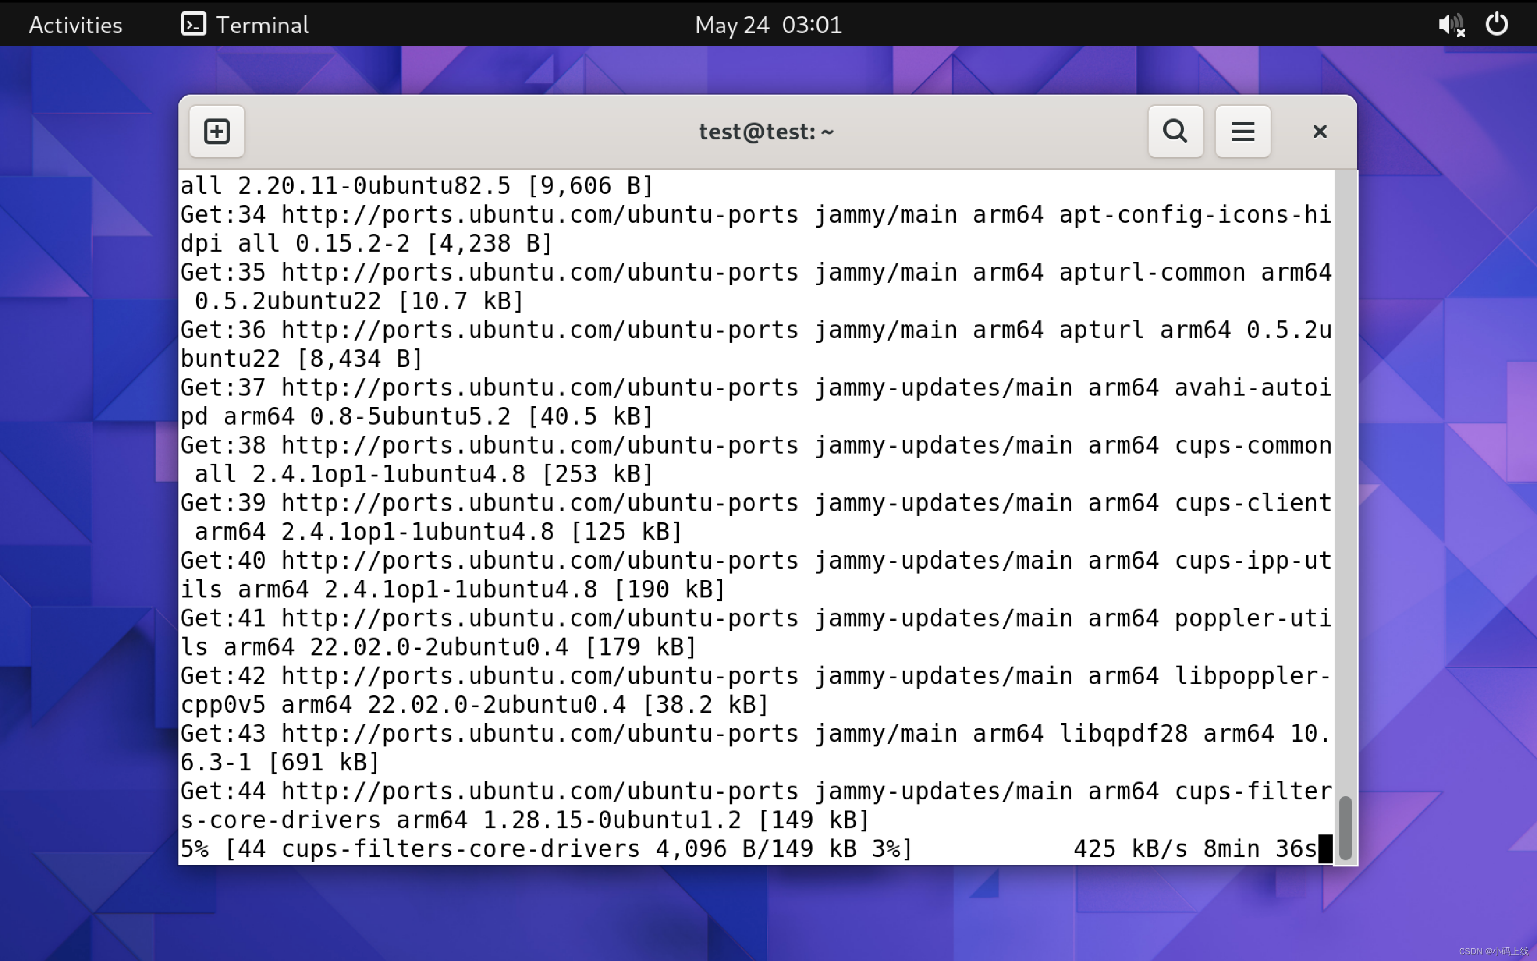Click the Get:38 cups-common line
The width and height of the screenshot is (1537, 961).
click(x=756, y=460)
